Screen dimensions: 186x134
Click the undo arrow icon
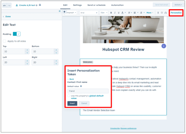click(x=5, y=5)
